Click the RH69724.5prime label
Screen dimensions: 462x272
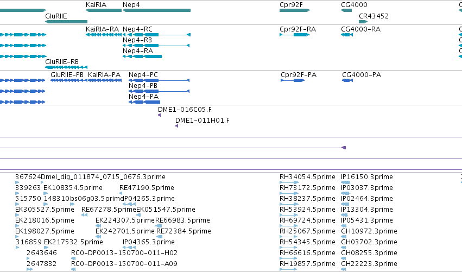click(x=307, y=220)
